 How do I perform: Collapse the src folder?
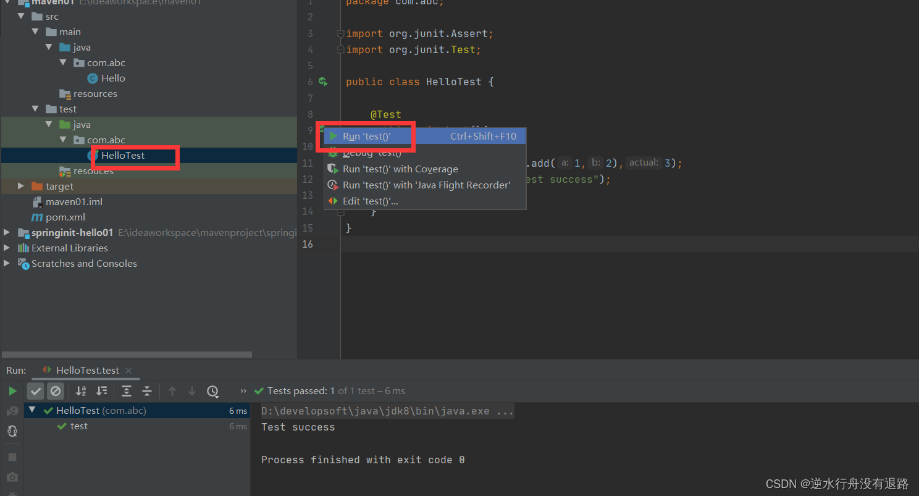pyautogui.click(x=22, y=17)
